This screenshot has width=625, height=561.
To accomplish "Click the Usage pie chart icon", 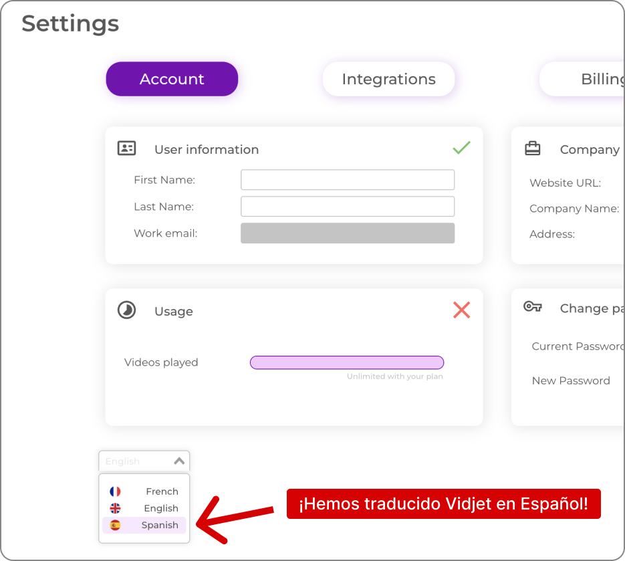I will [x=127, y=310].
